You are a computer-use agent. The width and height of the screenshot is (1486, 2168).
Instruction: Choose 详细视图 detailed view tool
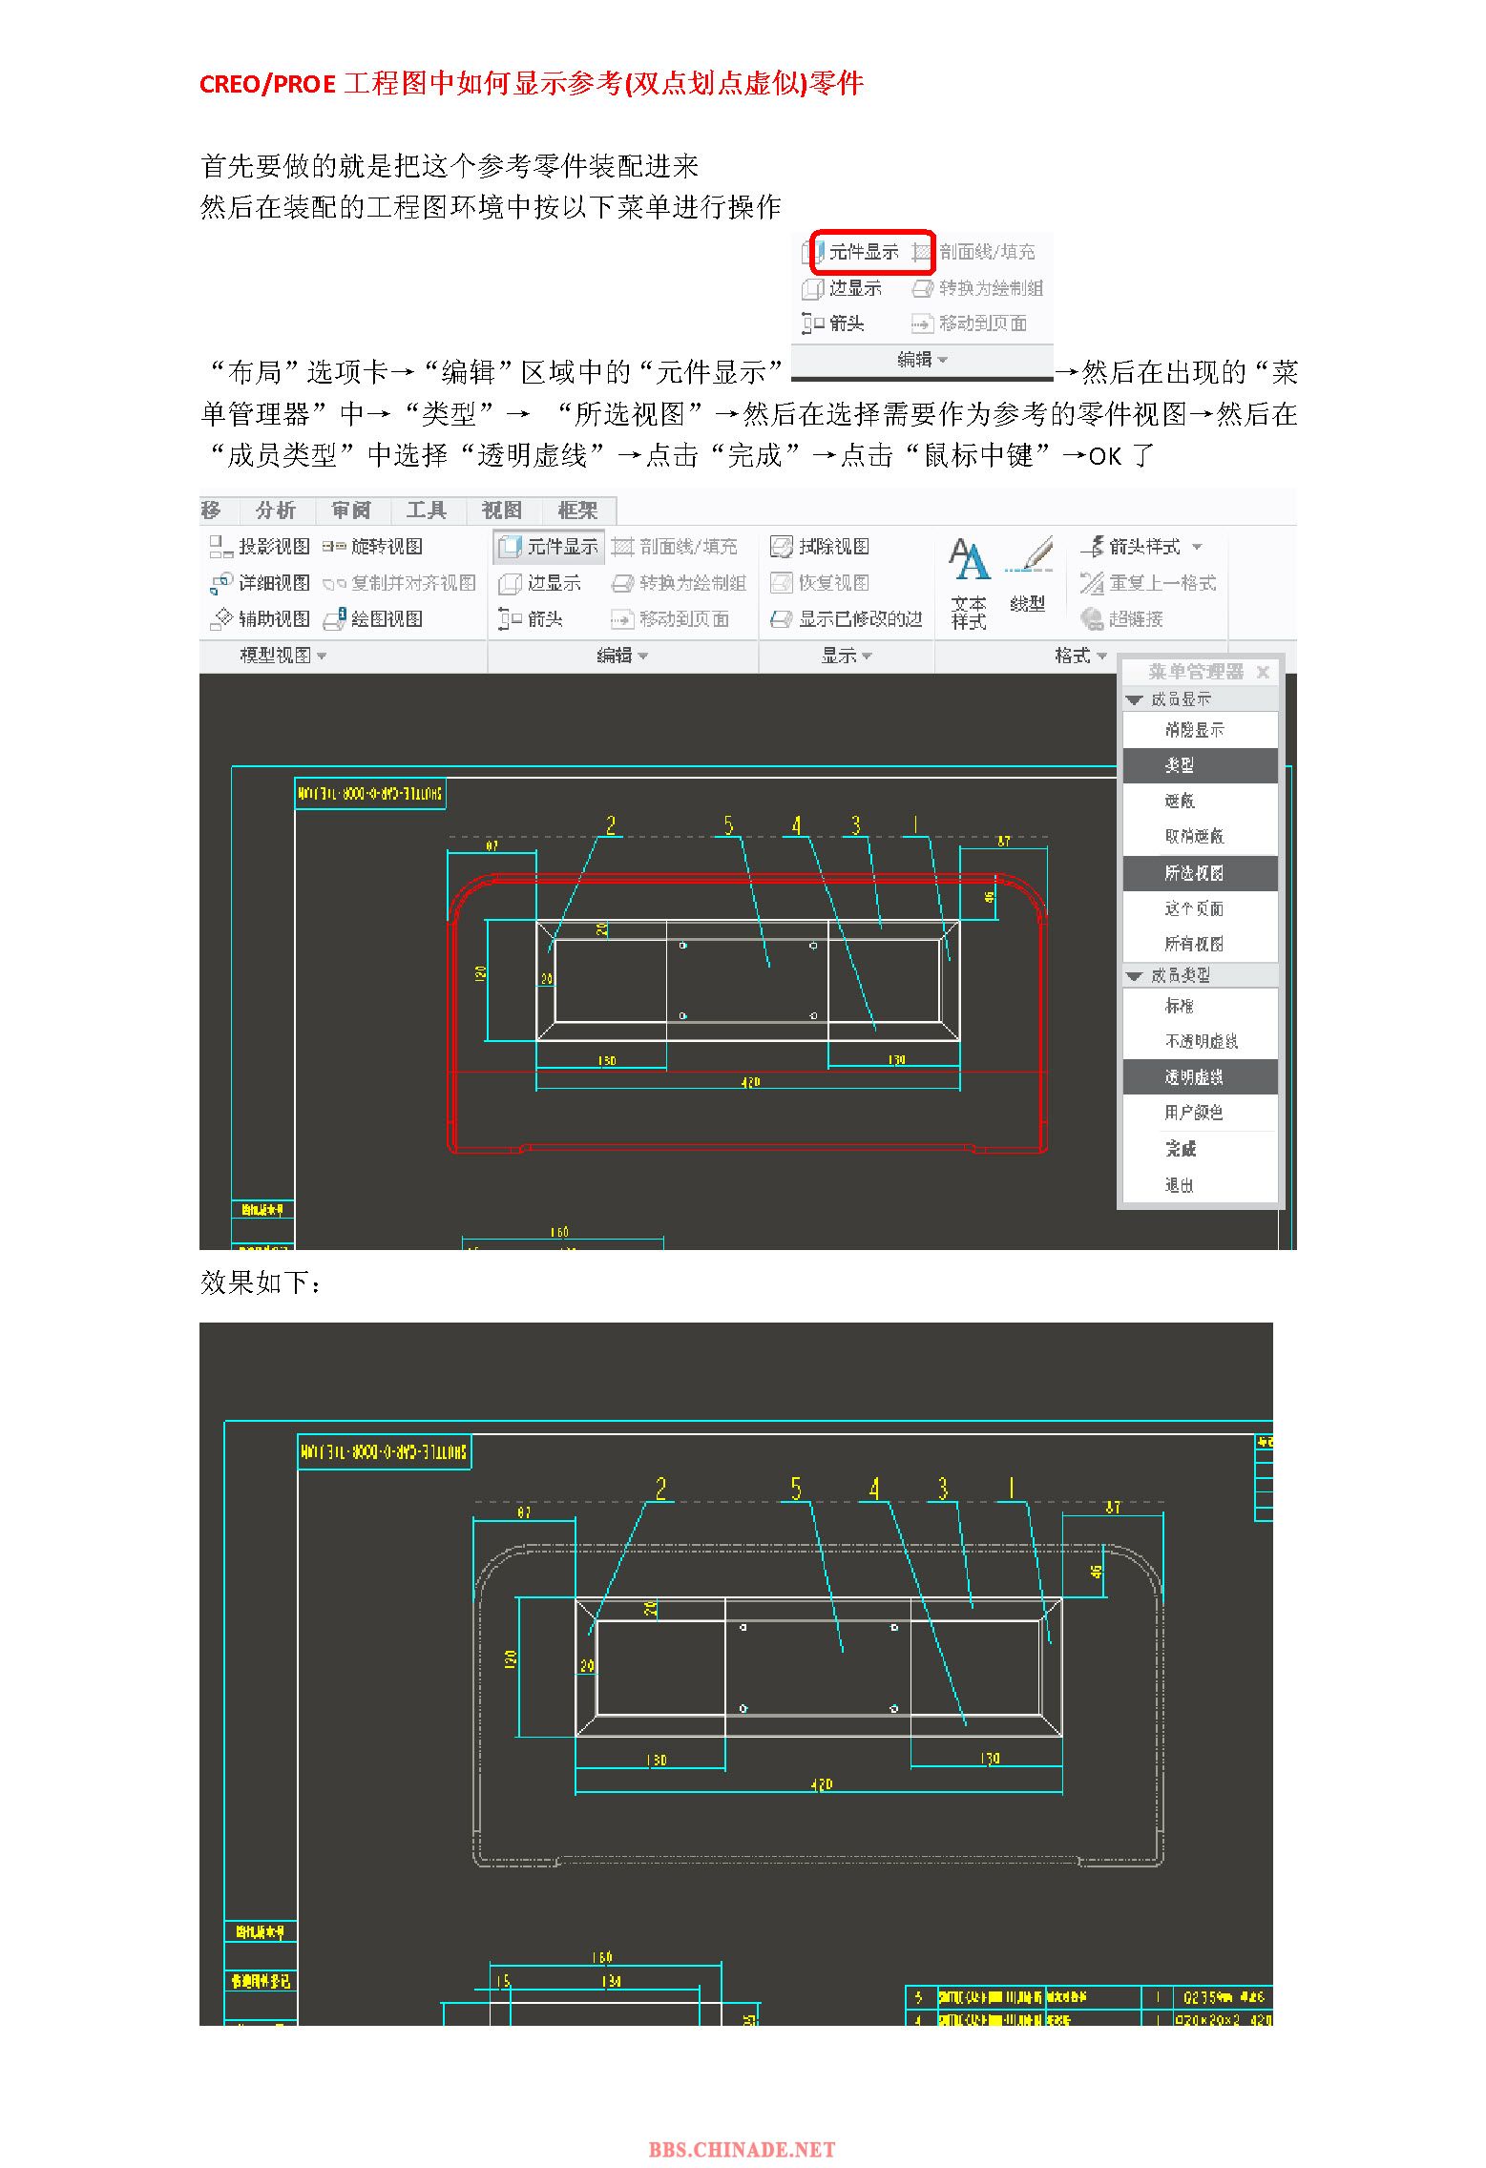[x=260, y=583]
